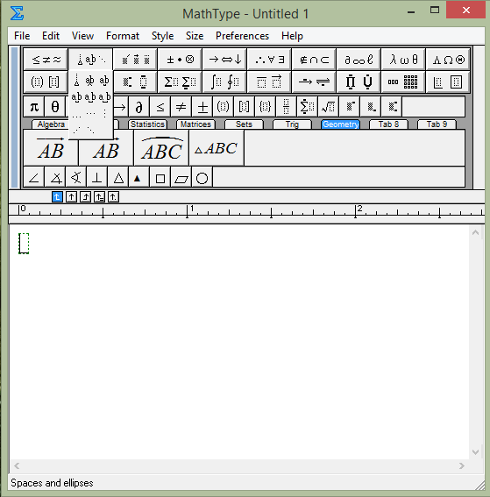Open the Spaces and ellipses palette
The height and width of the screenshot is (497, 490).
[x=90, y=60]
